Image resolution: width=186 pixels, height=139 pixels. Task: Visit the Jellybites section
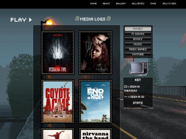[x=138, y=4]
